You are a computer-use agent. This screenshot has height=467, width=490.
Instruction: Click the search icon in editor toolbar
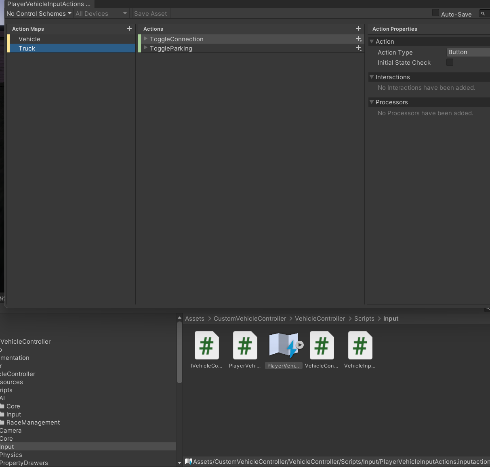click(x=483, y=14)
